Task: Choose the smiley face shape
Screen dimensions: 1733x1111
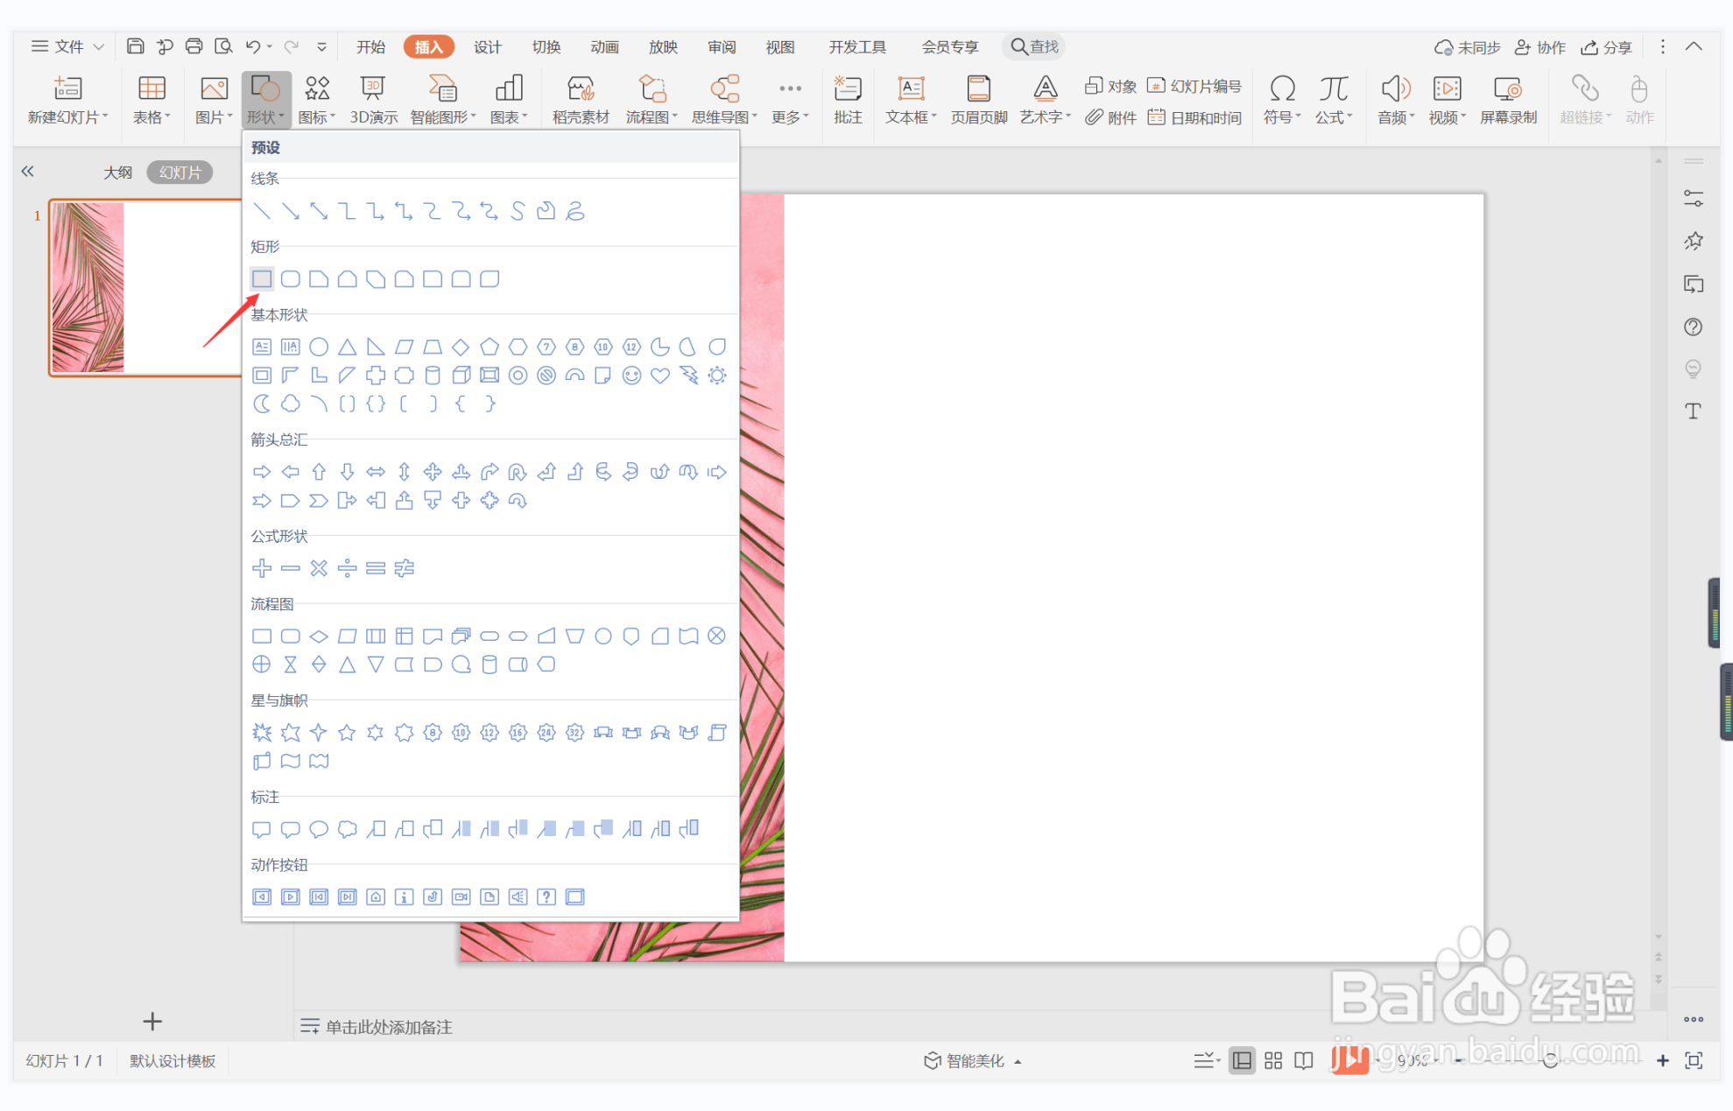Action: click(x=631, y=376)
